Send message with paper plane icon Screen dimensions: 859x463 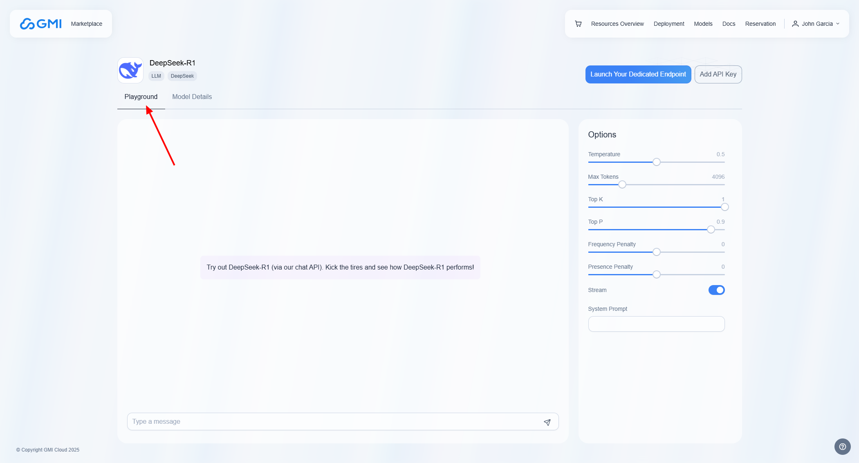[547, 422]
